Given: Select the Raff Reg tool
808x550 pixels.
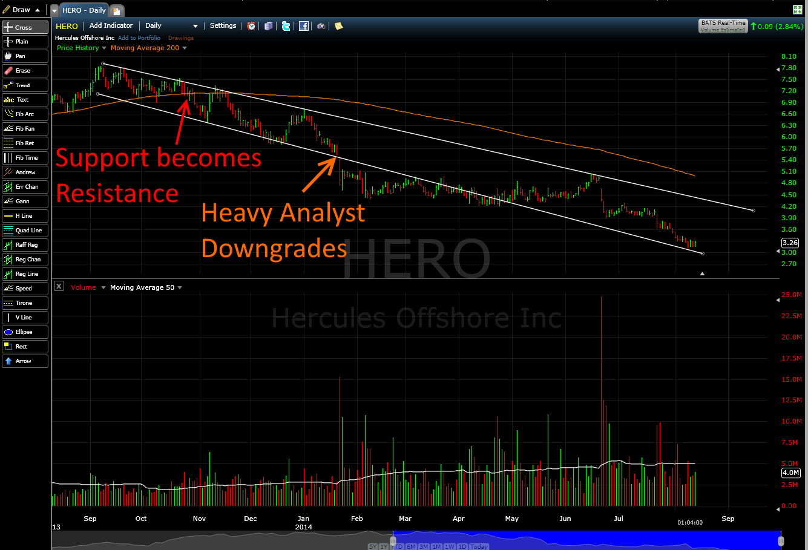Looking at the screenshot, I should click(x=25, y=245).
